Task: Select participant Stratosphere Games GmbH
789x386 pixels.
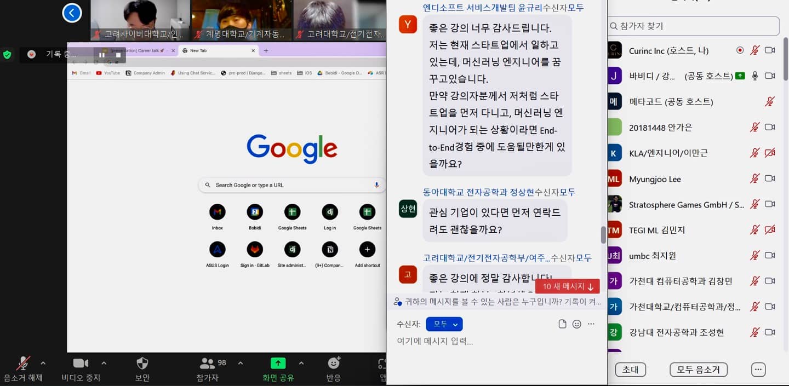Action: click(x=687, y=205)
